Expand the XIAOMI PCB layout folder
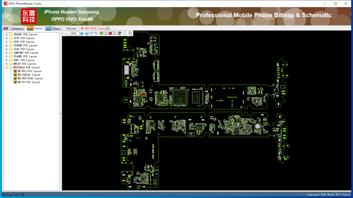The width and height of the screenshot is (353, 198). pos(7,56)
